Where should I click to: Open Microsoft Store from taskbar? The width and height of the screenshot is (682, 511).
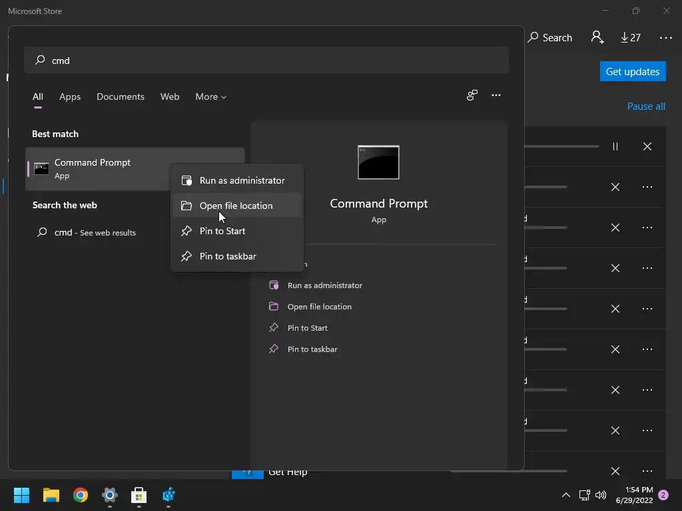coord(139,495)
